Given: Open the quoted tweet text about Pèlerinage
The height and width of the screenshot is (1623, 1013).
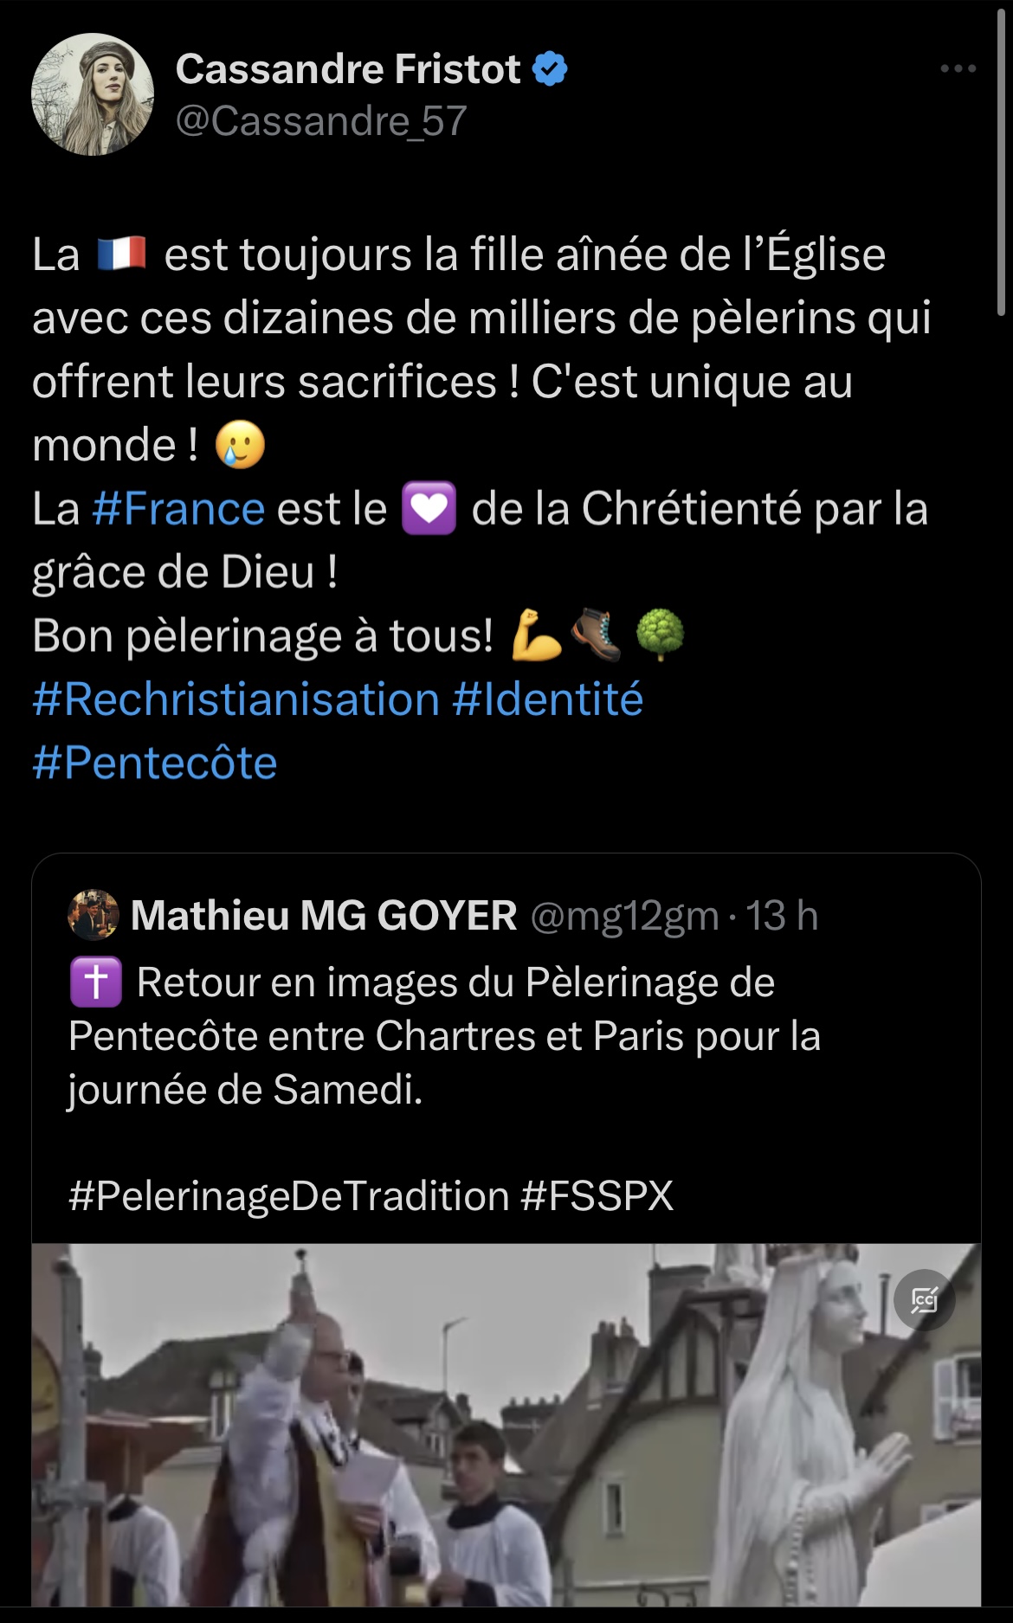Looking at the screenshot, I should point(443,1036).
